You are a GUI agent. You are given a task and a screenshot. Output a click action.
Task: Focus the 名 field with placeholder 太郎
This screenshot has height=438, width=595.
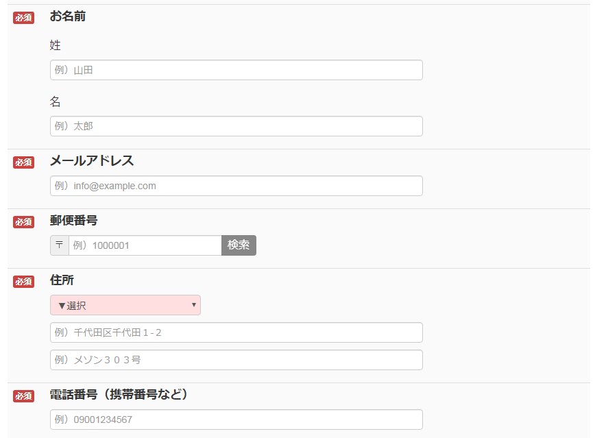236,126
